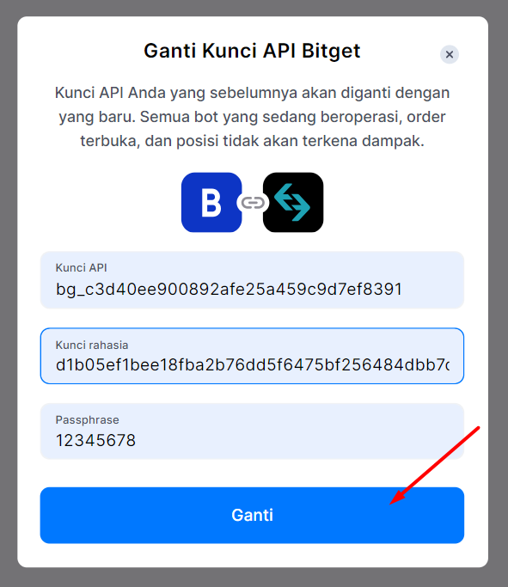Click the Kunci rahasia field label

pos(92,345)
